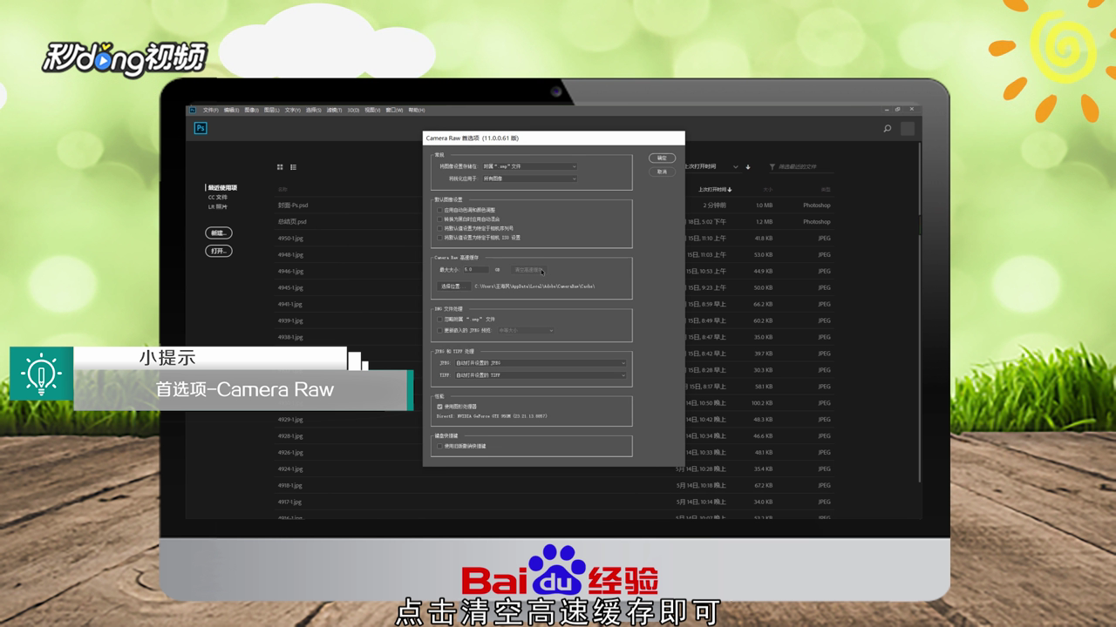Click the Ps icon in title bar
The width and height of the screenshot is (1116, 627).
(x=193, y=110)
